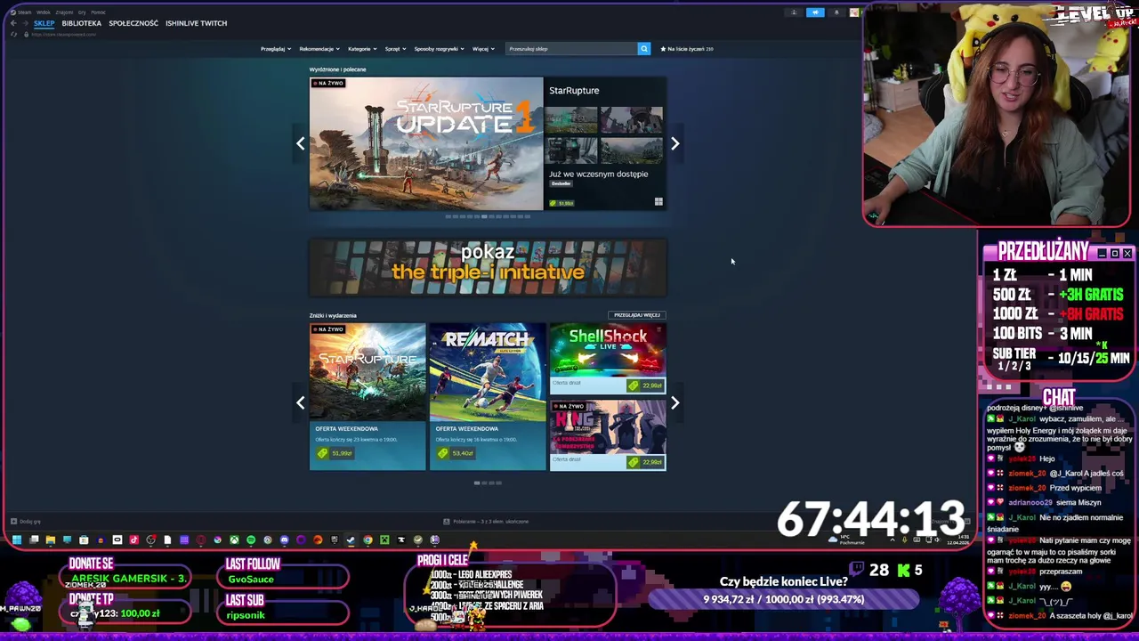Open Xbox app from the taskbar
The height and width of the screenshot is (641, 1139).
[x=235, y=540]
